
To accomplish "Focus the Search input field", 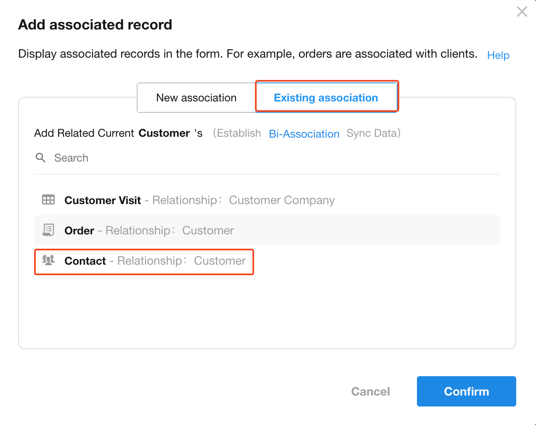I will point(252,158).
